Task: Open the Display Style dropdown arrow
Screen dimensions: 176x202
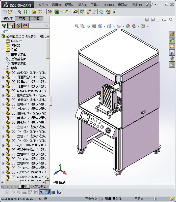Action: [x=114, y=26]
